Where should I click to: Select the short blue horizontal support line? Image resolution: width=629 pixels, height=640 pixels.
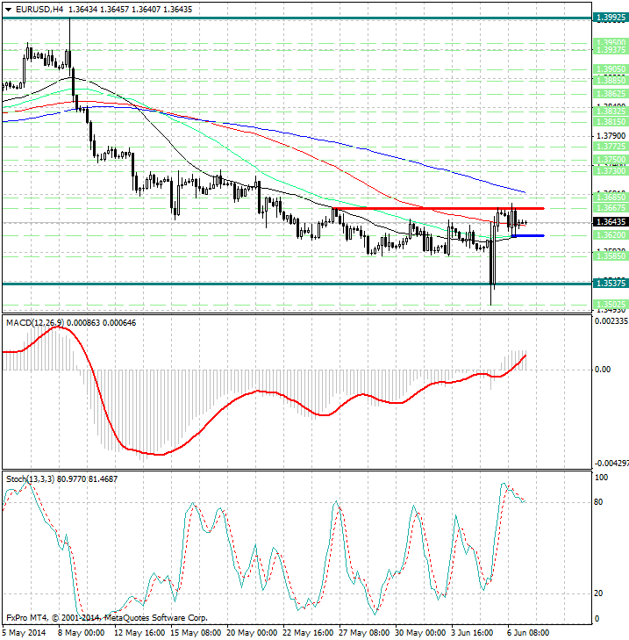point(528,235)
